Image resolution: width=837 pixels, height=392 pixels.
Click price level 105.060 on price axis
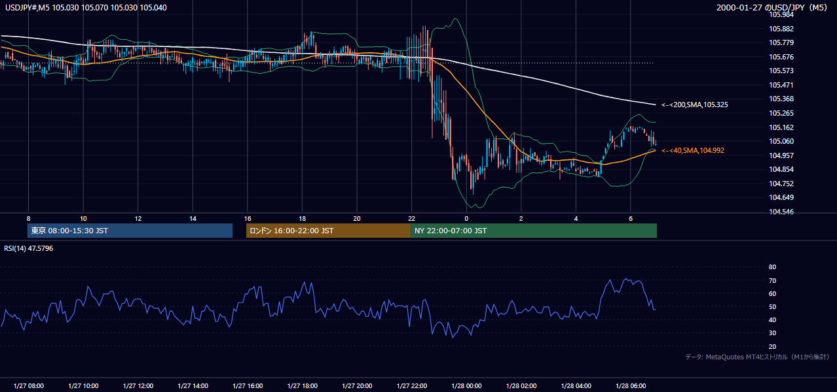tap(781, 141)
